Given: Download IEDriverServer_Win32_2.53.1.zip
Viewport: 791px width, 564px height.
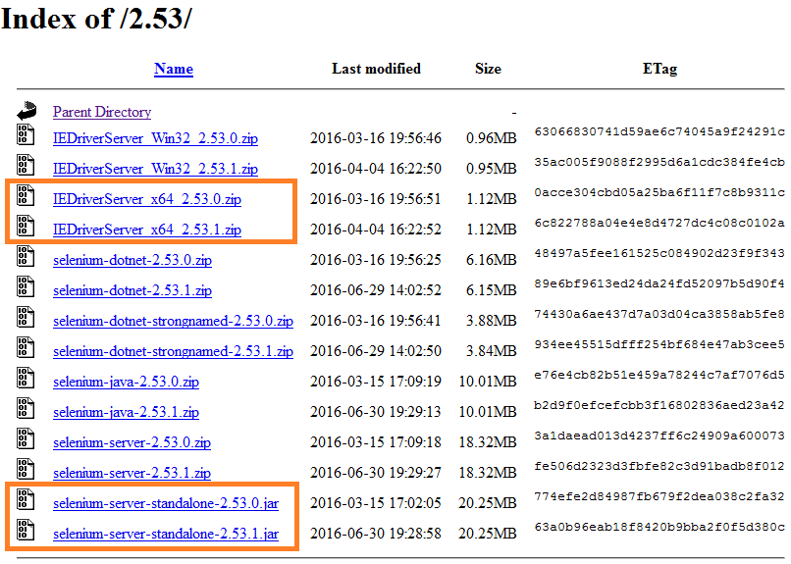Looking at the screenshot, I should [x=155, y=169].
